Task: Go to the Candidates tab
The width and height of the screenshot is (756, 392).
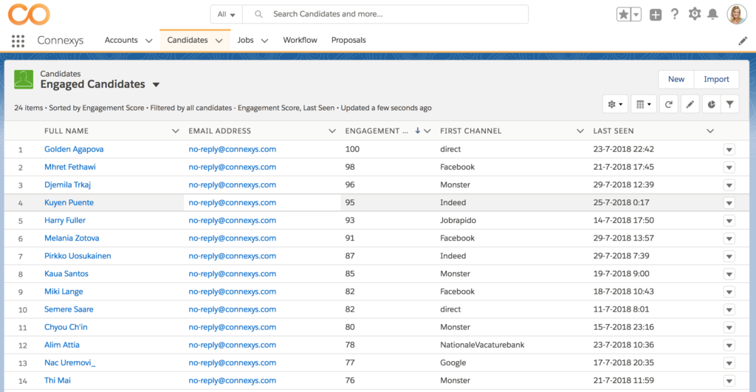Action: point(188,40)
